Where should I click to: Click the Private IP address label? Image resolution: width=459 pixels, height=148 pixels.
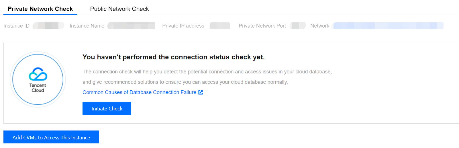coord(183,26)
